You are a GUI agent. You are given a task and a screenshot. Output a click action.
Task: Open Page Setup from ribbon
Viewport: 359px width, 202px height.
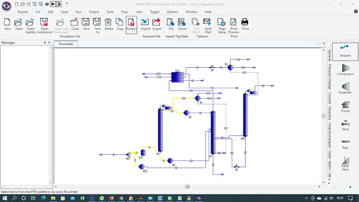[222, 26]
